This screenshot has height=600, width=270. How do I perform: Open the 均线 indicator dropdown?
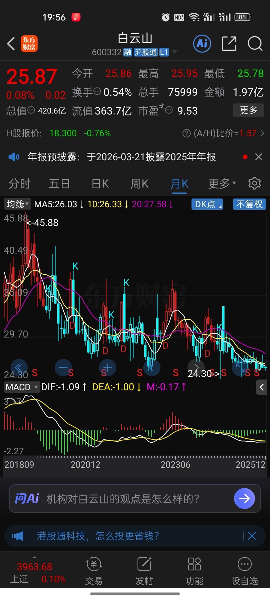click(x=17, y=204)
